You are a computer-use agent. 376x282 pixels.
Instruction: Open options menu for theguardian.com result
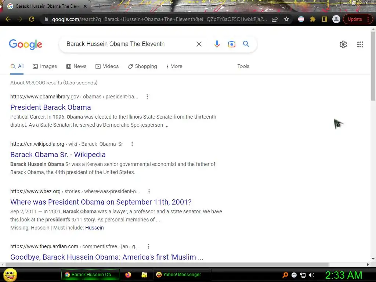pos(148,246)
